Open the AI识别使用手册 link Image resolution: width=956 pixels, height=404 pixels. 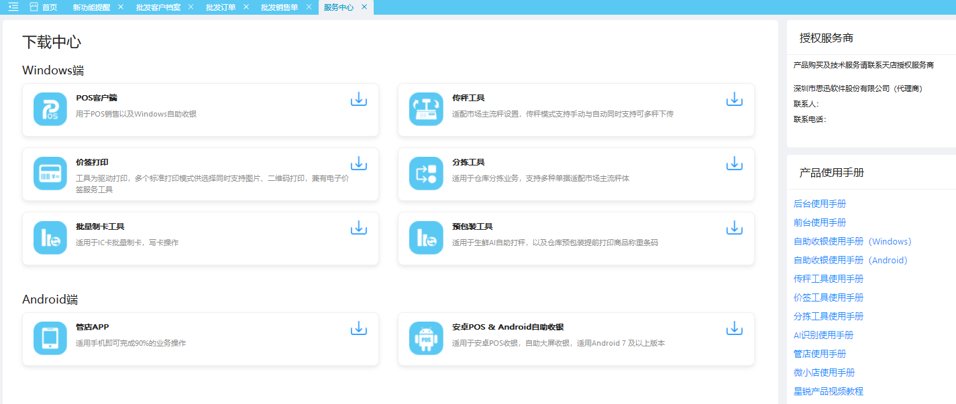click(823, 335)
